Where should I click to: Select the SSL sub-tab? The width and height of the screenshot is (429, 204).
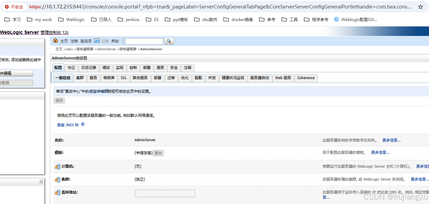pyautogui.click(x=124, y=78)
